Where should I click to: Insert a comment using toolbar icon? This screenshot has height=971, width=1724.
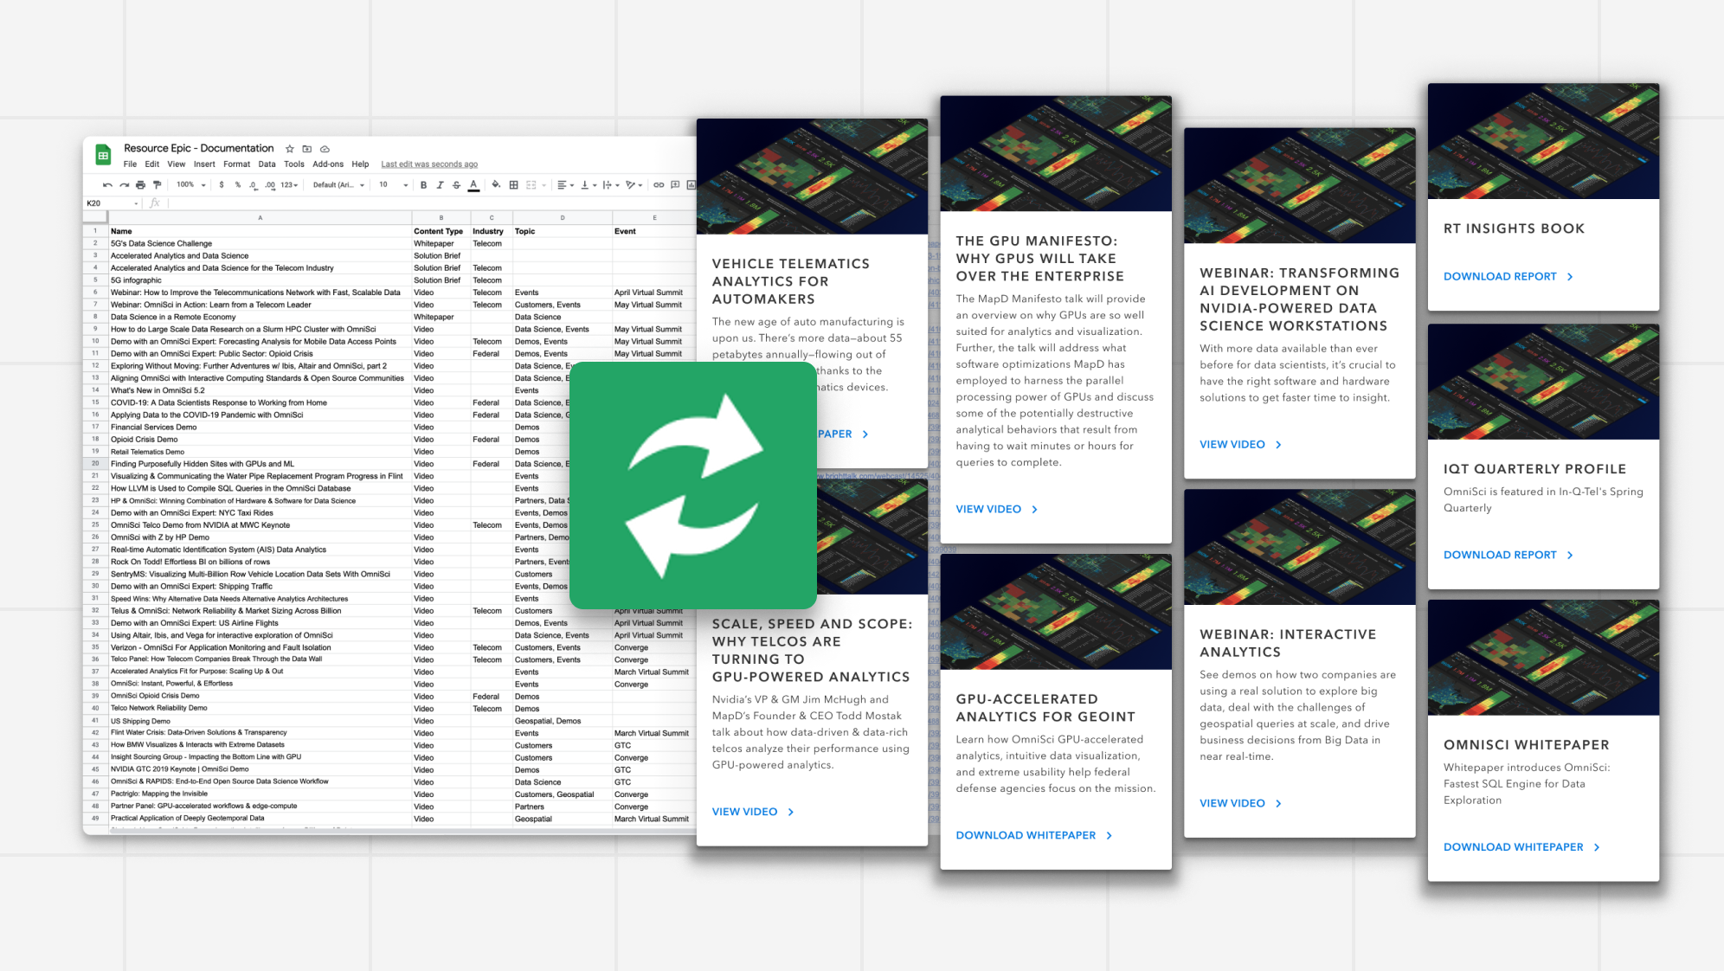point(675,184)
